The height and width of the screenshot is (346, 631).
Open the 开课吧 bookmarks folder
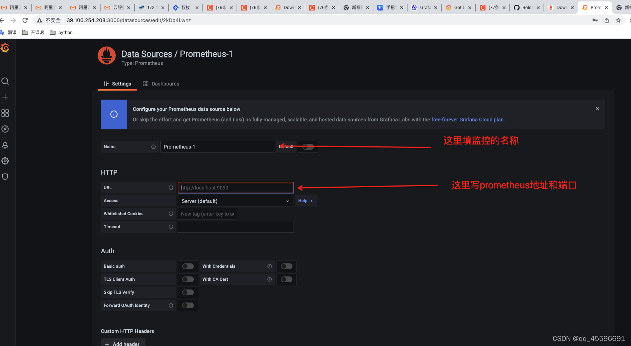click(x=33, y=33)
